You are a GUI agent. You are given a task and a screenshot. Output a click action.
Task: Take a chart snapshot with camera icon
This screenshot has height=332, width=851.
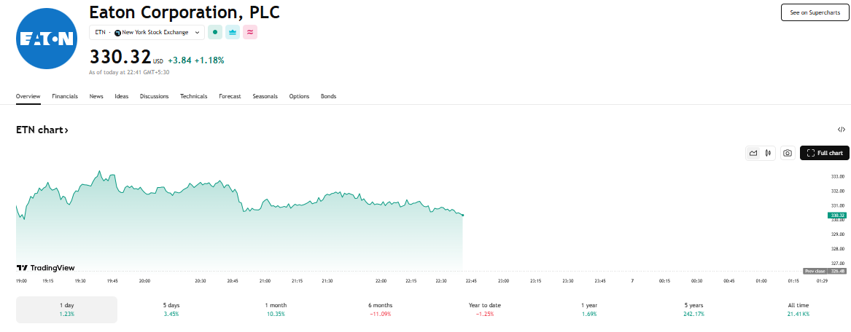[788, 154]
